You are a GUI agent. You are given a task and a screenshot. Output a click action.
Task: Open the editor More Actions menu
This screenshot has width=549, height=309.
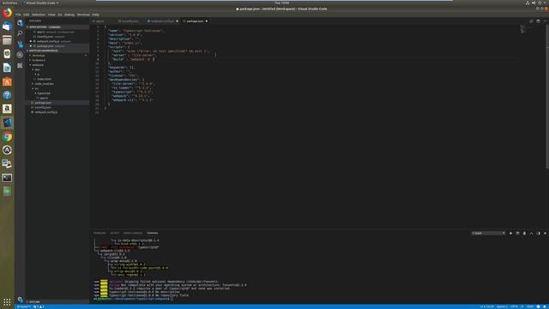tap(546, 21)
